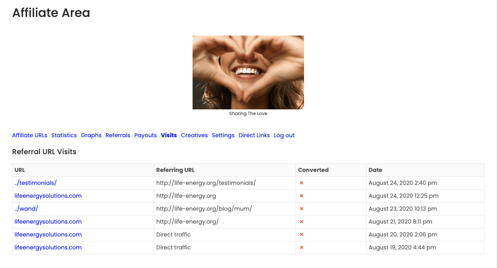
Task: Click the red X in the ../wand/ row
Action: pyautogui.click(x=302, y=209)
